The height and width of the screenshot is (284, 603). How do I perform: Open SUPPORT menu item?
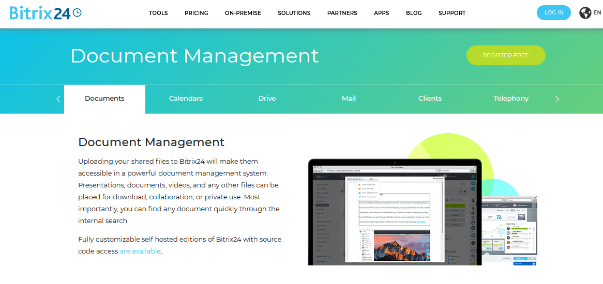pyautogui.click(x=452, y=13)
